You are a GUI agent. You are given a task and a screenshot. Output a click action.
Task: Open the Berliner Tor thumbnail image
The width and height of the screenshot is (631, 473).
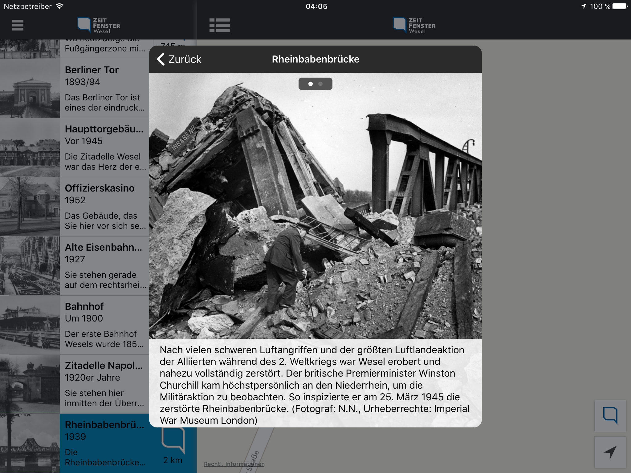tap(30, 89)
